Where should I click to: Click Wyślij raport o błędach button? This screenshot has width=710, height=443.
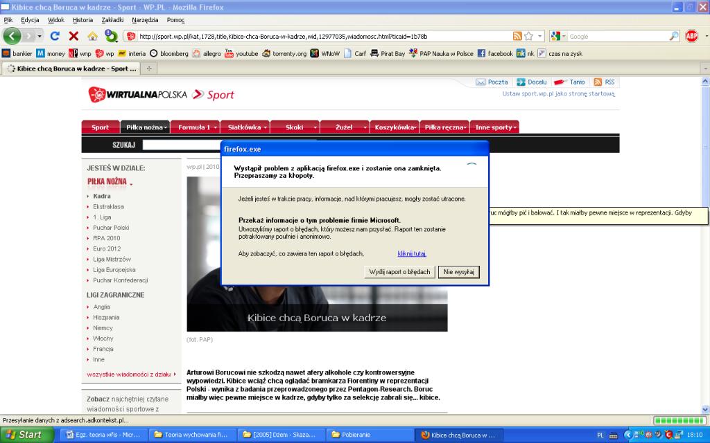pos(399,271)
